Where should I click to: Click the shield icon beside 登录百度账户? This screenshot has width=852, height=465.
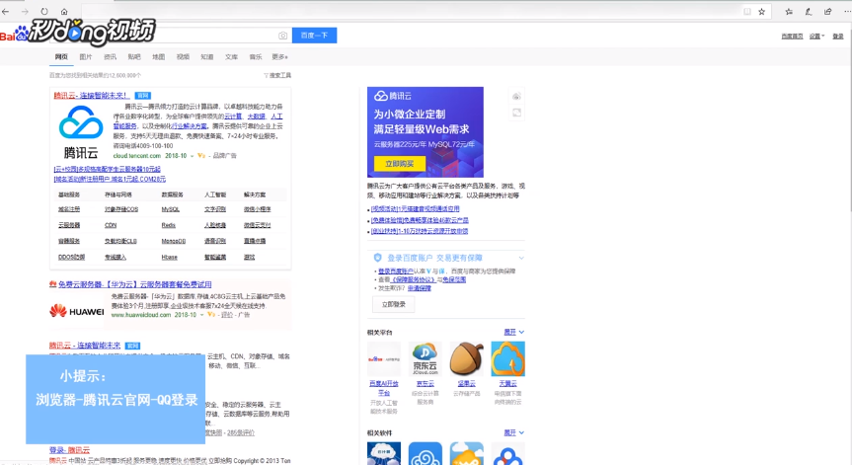point(378,258)
